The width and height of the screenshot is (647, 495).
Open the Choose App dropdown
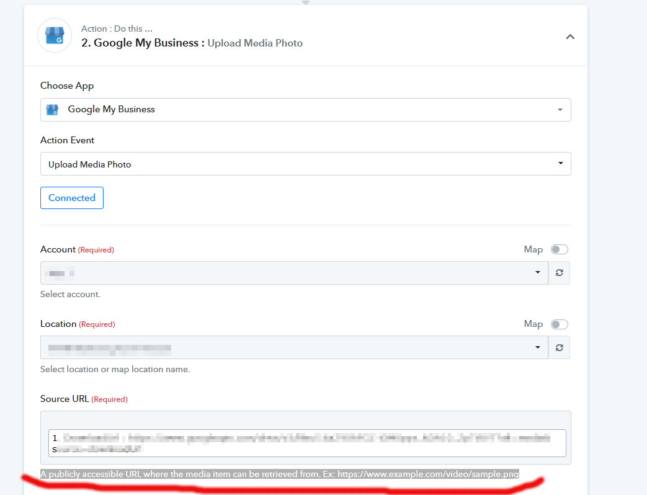click(305, 110)
